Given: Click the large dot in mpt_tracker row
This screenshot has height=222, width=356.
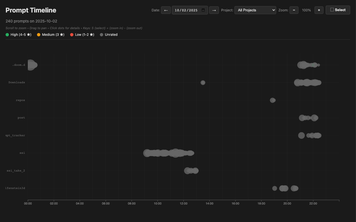Looking at the screenshot, I should tap(301, 135).
